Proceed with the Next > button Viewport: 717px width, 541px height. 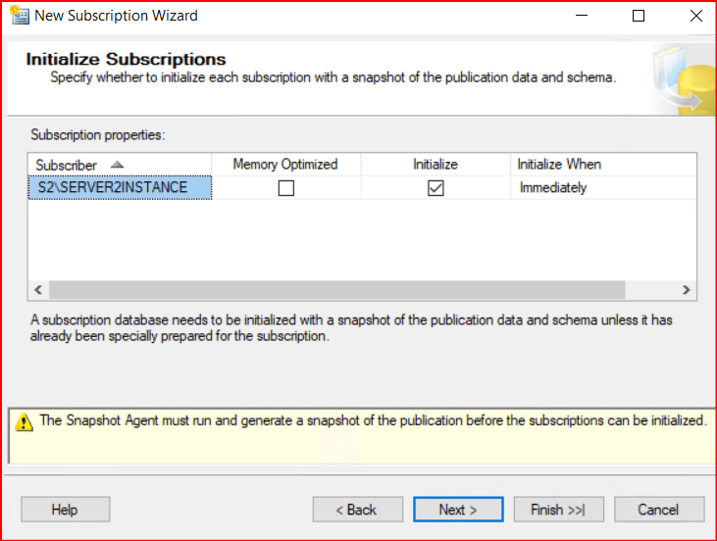pos(458,510)
